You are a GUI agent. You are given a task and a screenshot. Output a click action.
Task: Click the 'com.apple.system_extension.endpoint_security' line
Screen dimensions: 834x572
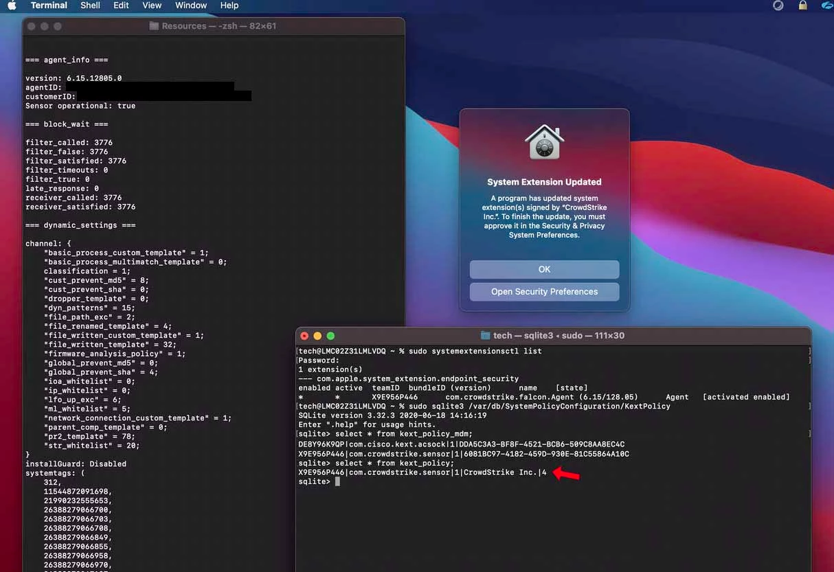point(408,378)
